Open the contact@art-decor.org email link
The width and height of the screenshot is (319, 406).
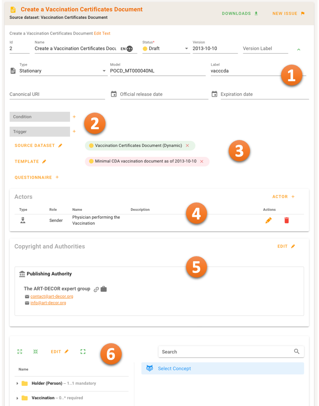pos(52,296)
